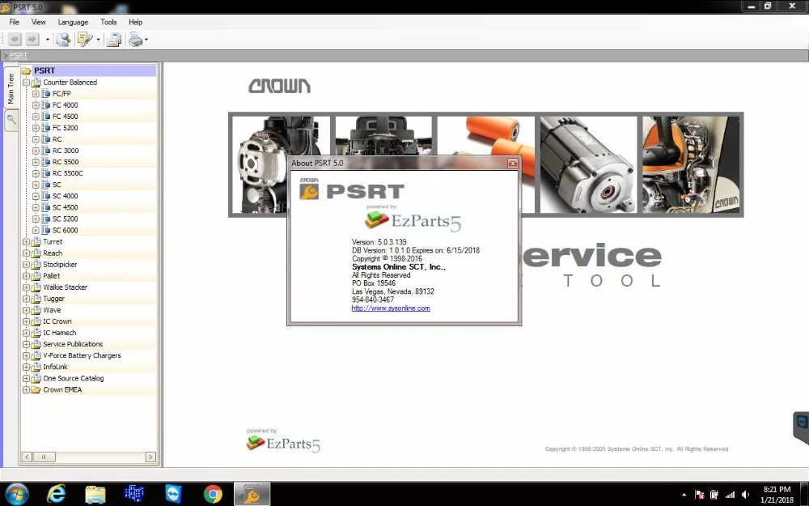Click the search/find toolbar icon
Viewport: 809px width, 506px height.
coord(63,39)
